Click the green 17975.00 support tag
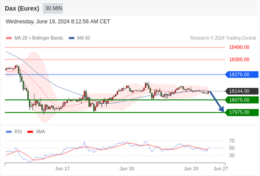This screenshot has height=176, width=260. (242, 113)
